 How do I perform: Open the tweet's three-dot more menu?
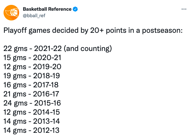[184, 9]
